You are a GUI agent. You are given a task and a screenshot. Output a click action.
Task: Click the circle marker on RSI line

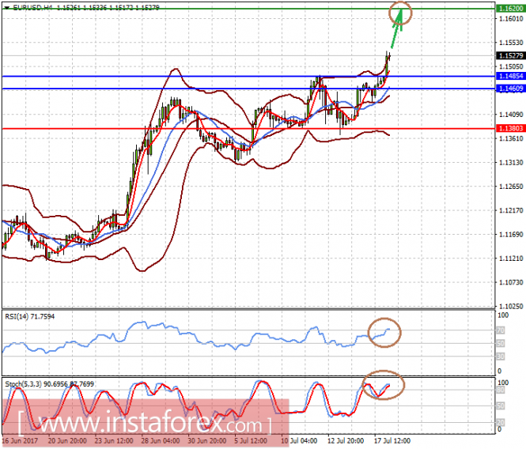(x=384, y=331)
